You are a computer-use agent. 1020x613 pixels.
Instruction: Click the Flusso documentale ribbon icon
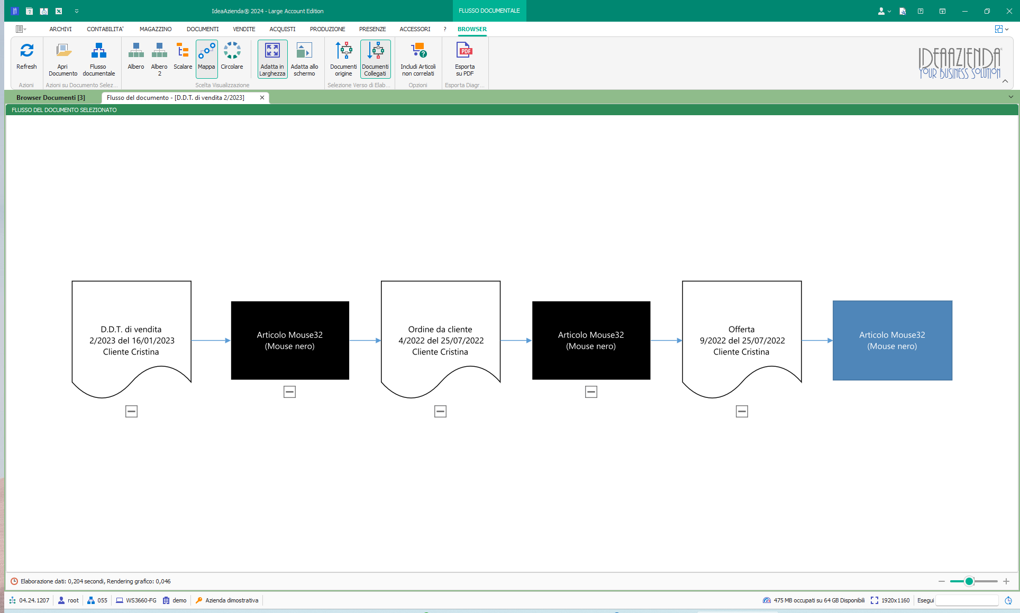98,59
